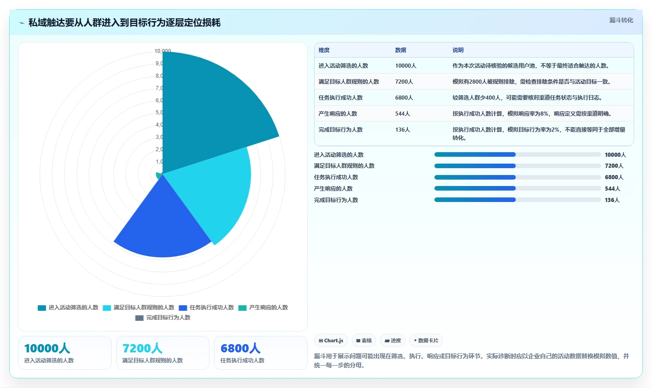Click table row label 满足目标人群规则的人数

coord(349,82)
